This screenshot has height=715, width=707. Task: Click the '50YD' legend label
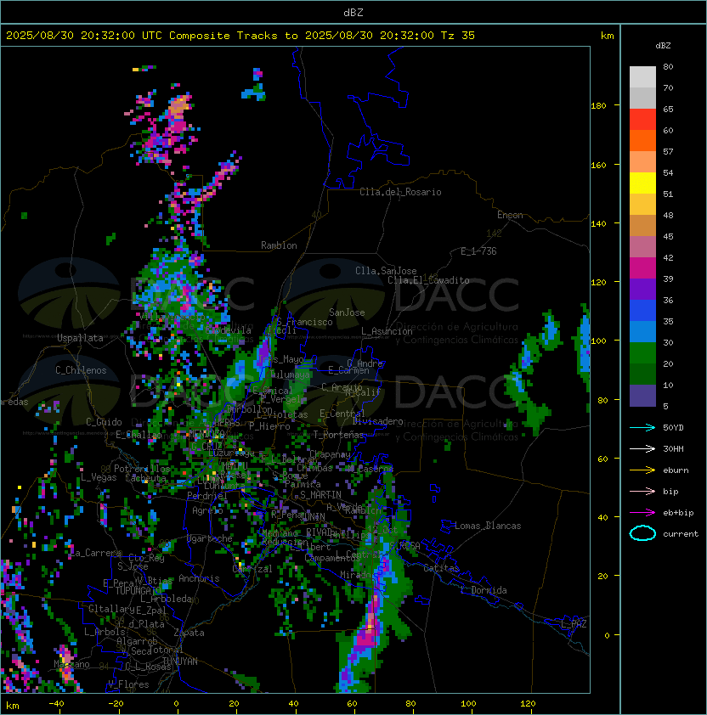pyautogui.click(x=673, y=428)
